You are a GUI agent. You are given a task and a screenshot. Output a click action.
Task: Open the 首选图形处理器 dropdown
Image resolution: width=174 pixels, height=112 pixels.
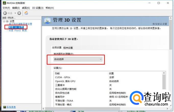78,59
